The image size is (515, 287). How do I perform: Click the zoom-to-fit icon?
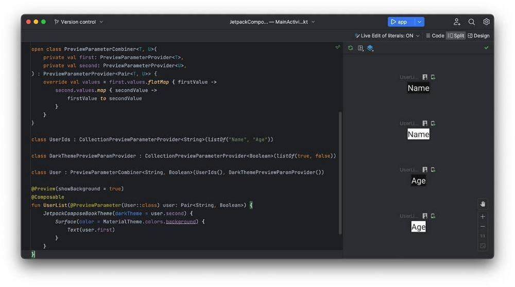[x=483, y=246]
